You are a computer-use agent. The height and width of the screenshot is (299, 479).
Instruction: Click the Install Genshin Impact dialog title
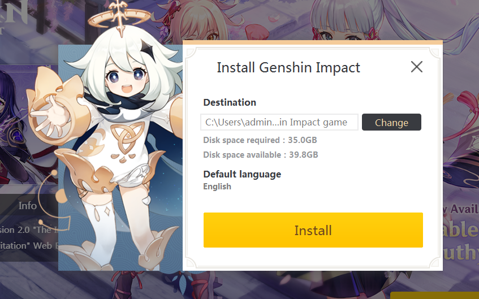(x=288, y=67)
